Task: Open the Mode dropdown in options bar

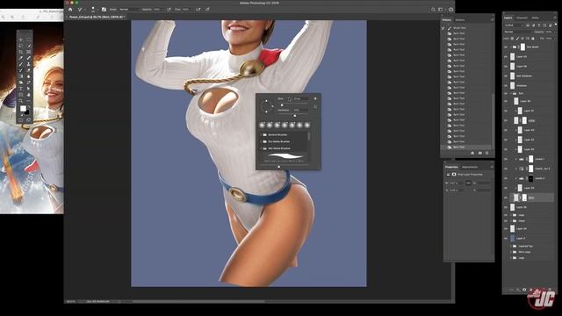Action: (129, 10)
